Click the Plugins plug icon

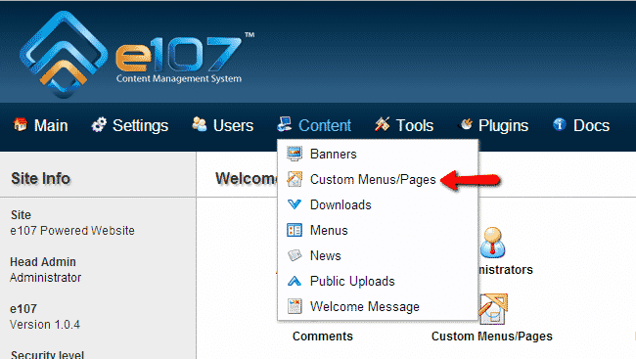[466, 124]
